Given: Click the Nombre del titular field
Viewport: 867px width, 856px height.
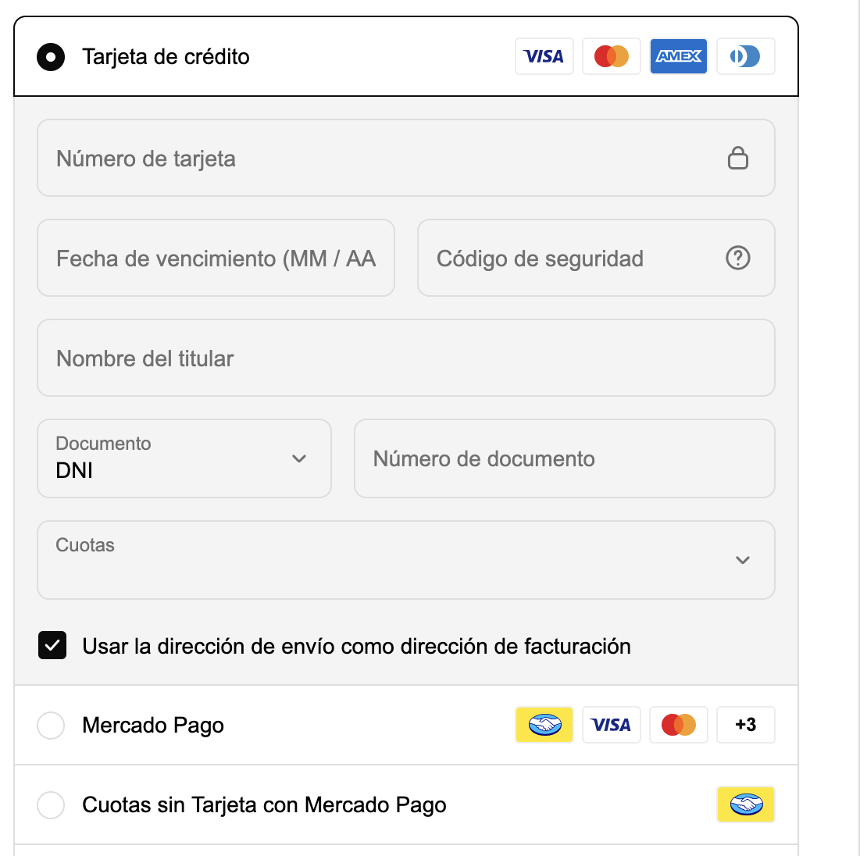Looking at the screenshot, I should pos(406,358).
